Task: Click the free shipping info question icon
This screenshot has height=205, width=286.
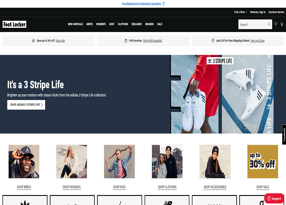Action: point(163,3)
